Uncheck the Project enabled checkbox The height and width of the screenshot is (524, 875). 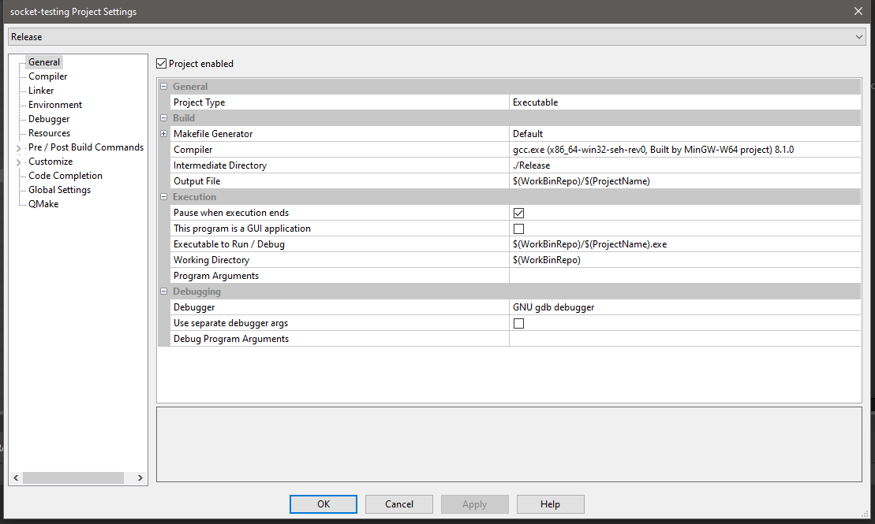(161, 63)
